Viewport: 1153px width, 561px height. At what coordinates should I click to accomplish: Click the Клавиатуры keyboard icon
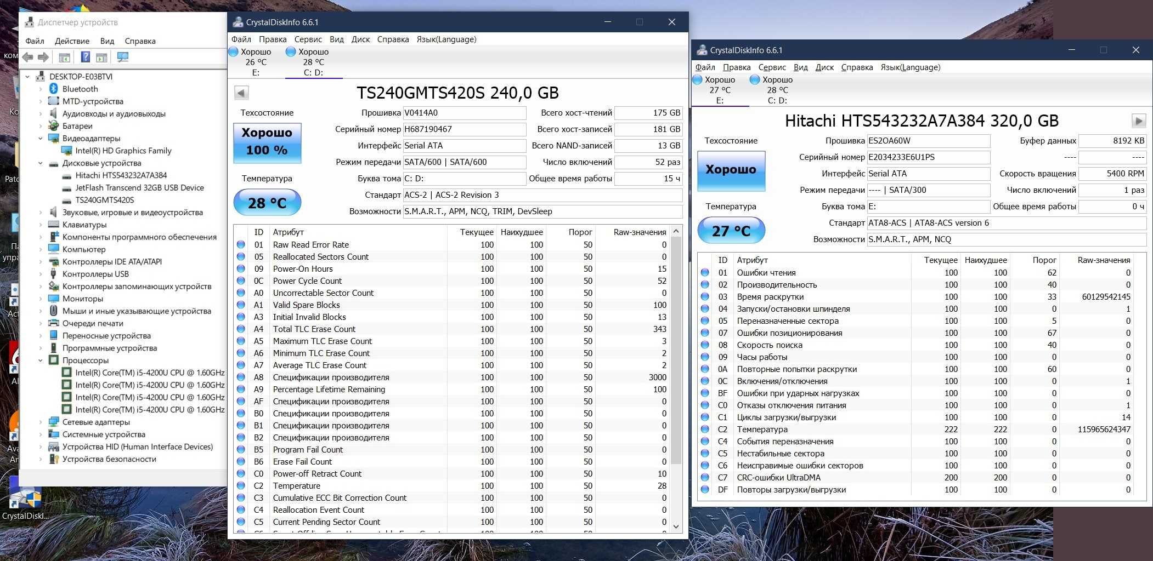point(54,225)
